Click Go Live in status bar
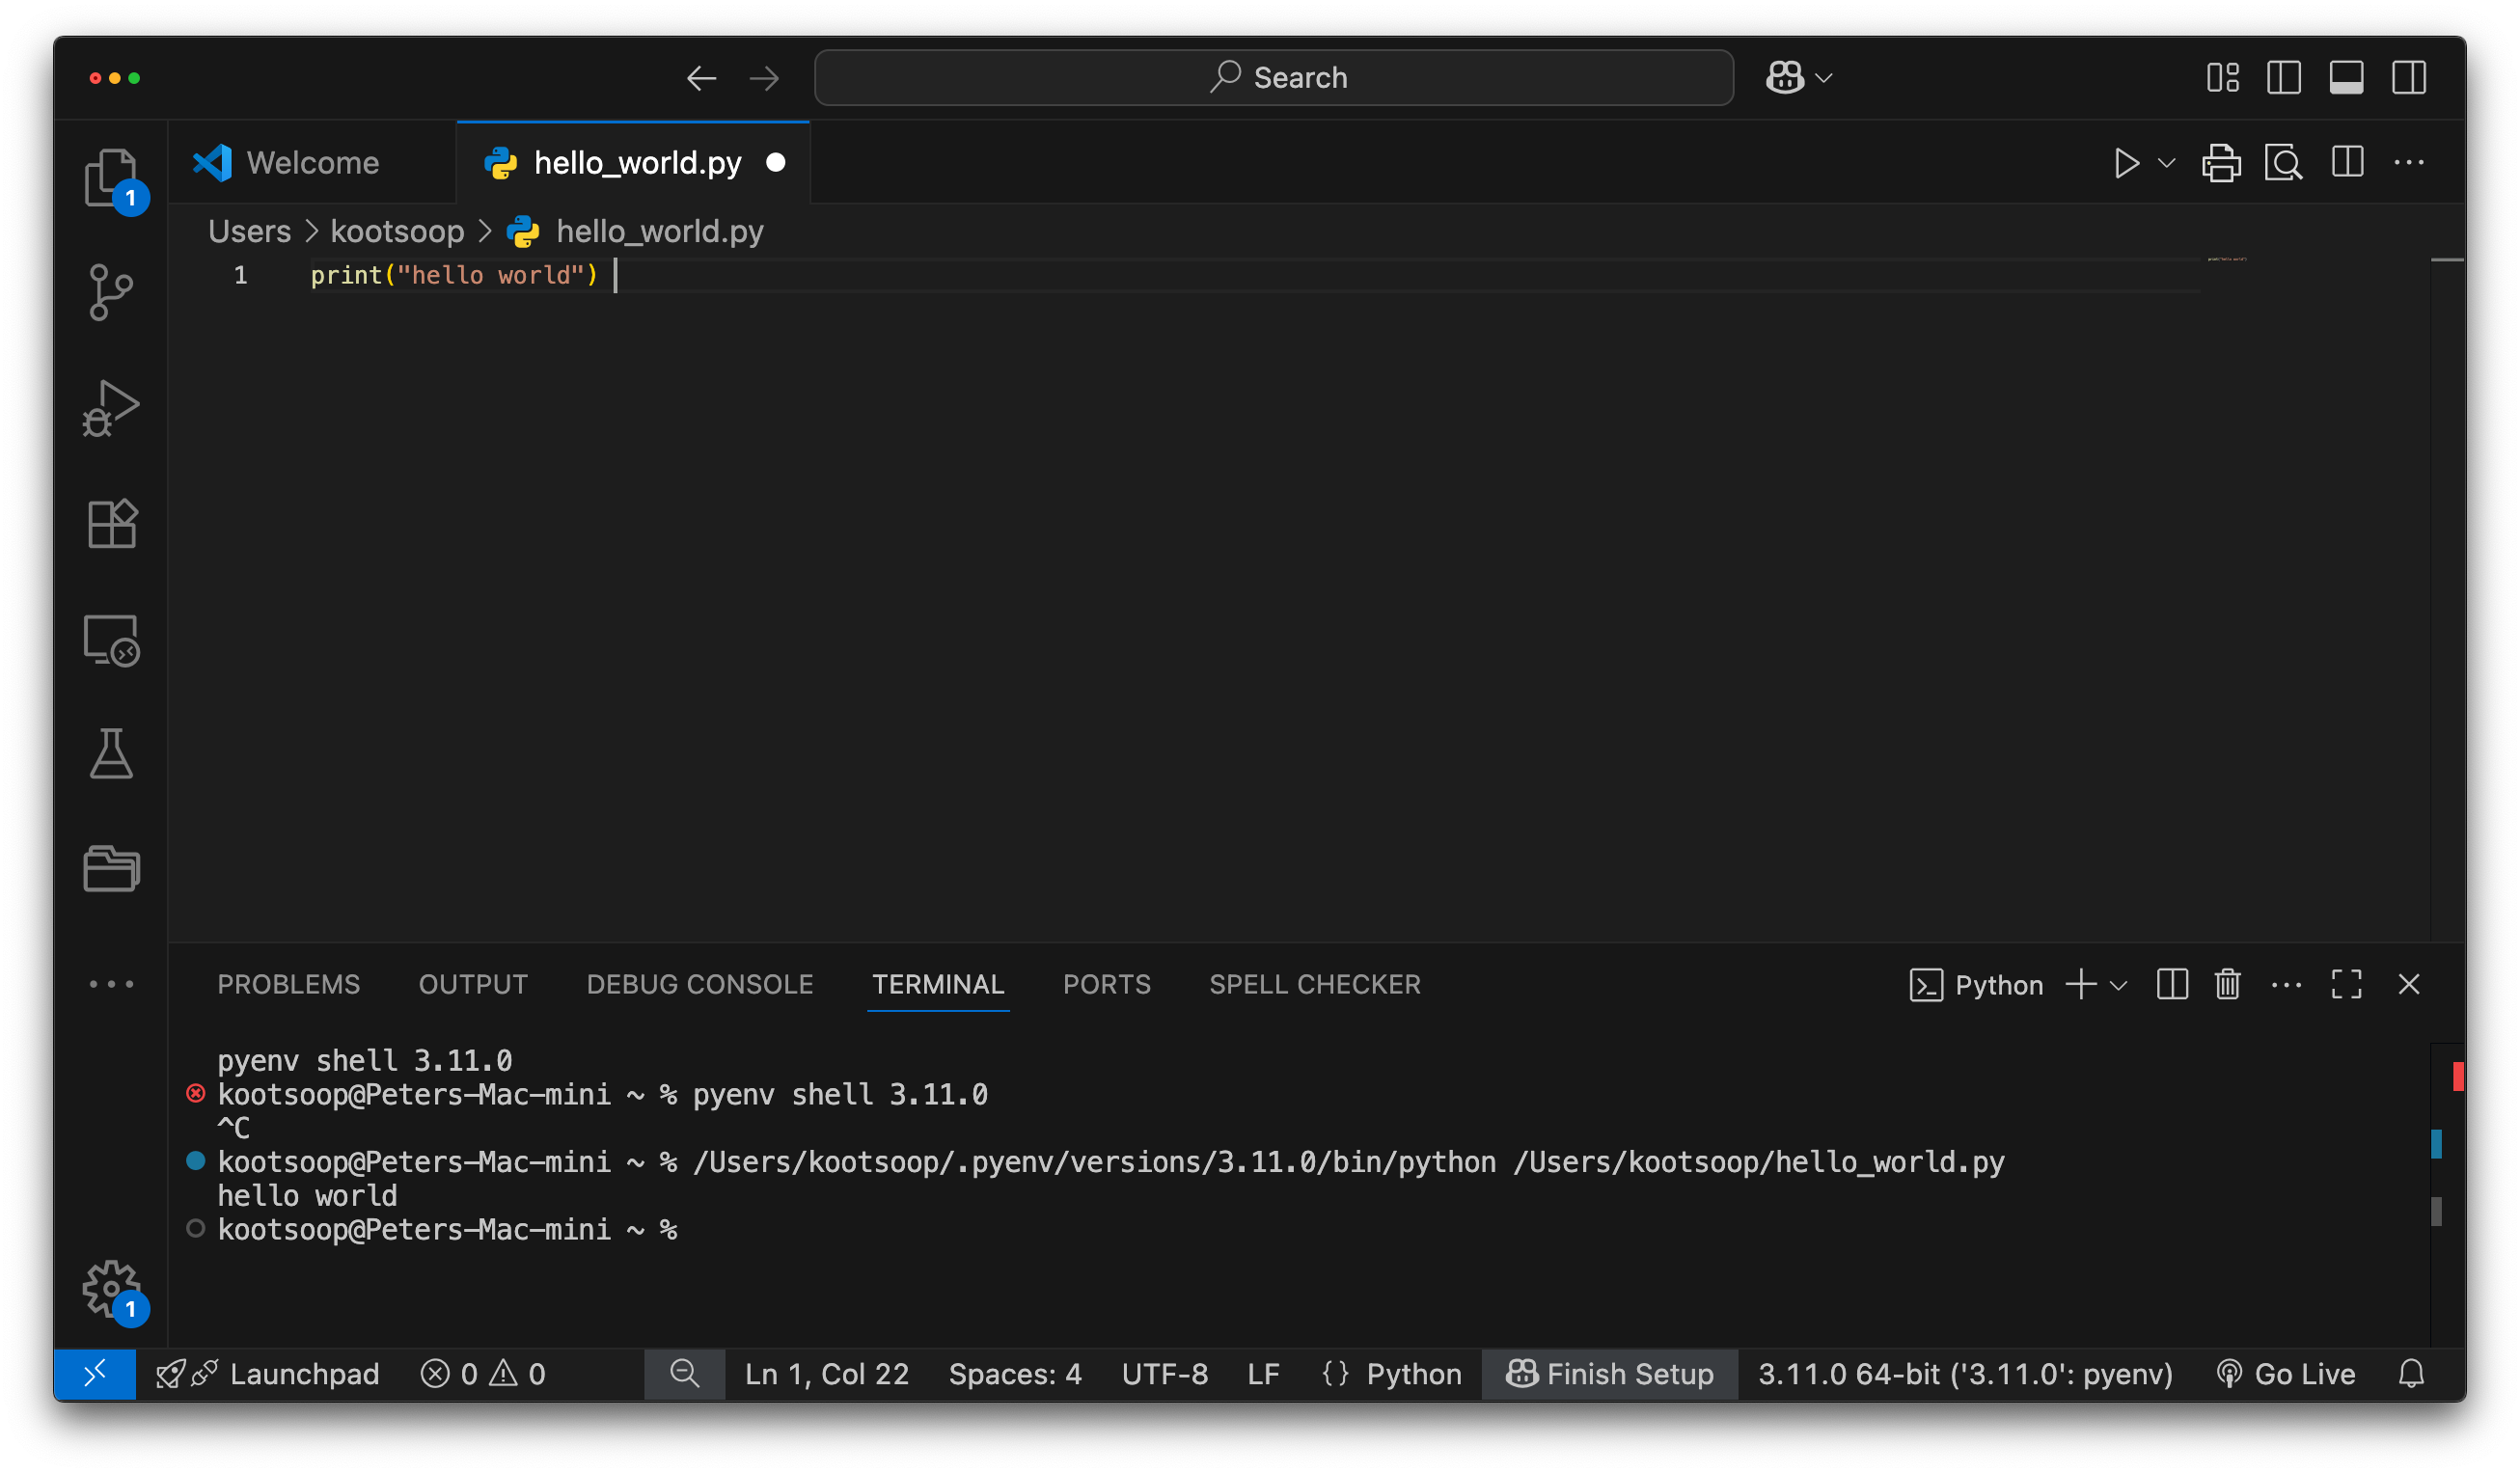 2286,1375
